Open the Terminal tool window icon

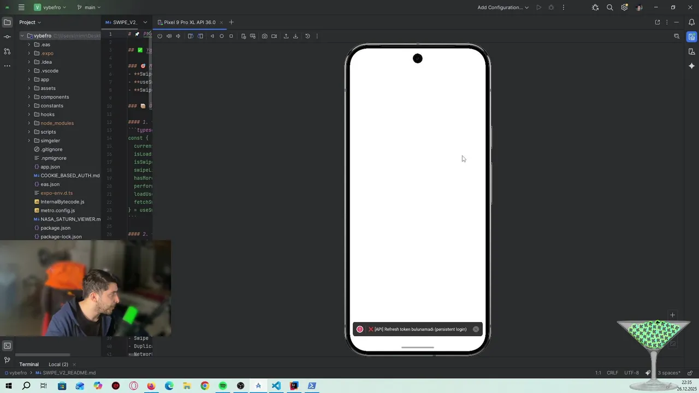tap(7, 346)
